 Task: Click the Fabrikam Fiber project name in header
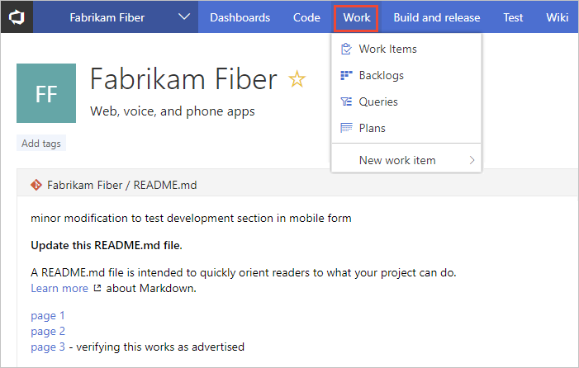107,17
